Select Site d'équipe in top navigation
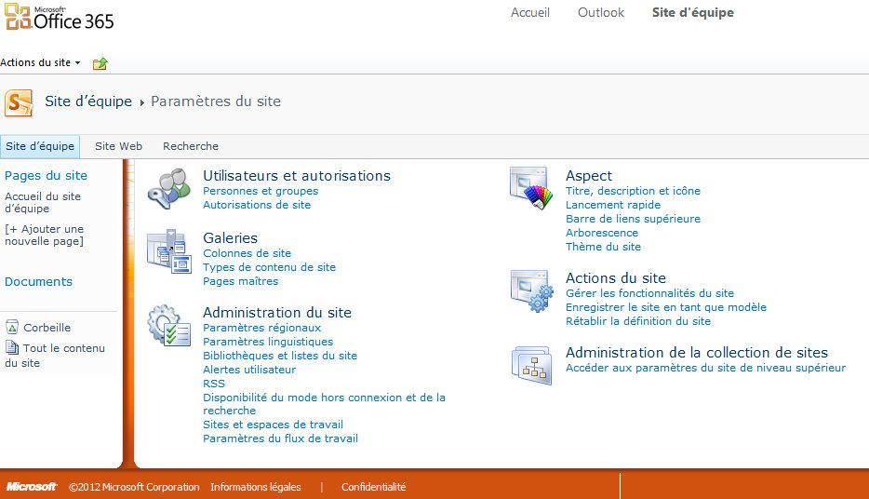This screenshot has height=499, width=869. [x=693, y=12]
